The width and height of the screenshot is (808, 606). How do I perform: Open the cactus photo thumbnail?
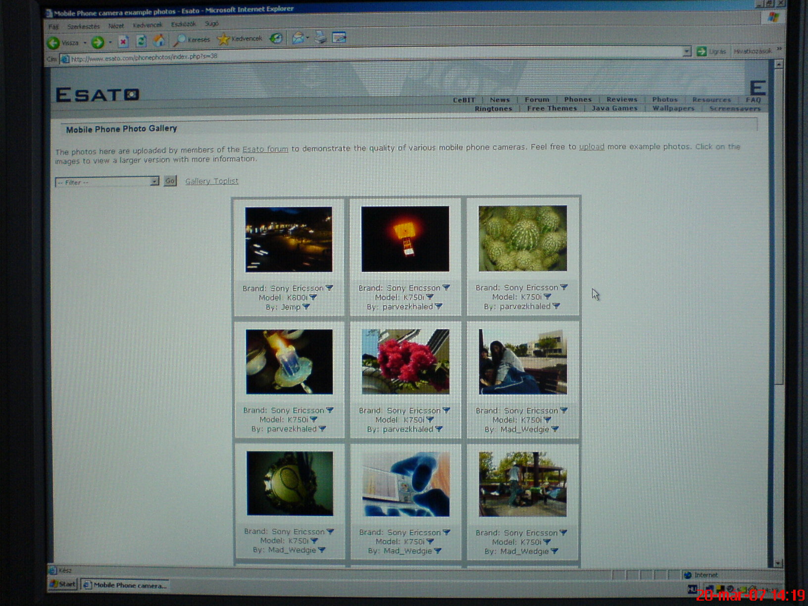[x=523, y=238]
